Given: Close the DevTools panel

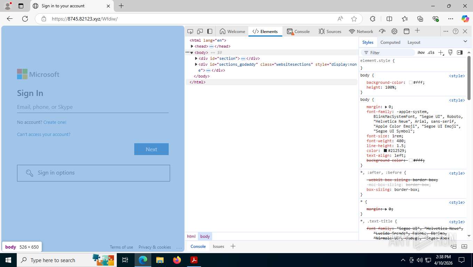Looking at the screenshot, I should (465, 31).
